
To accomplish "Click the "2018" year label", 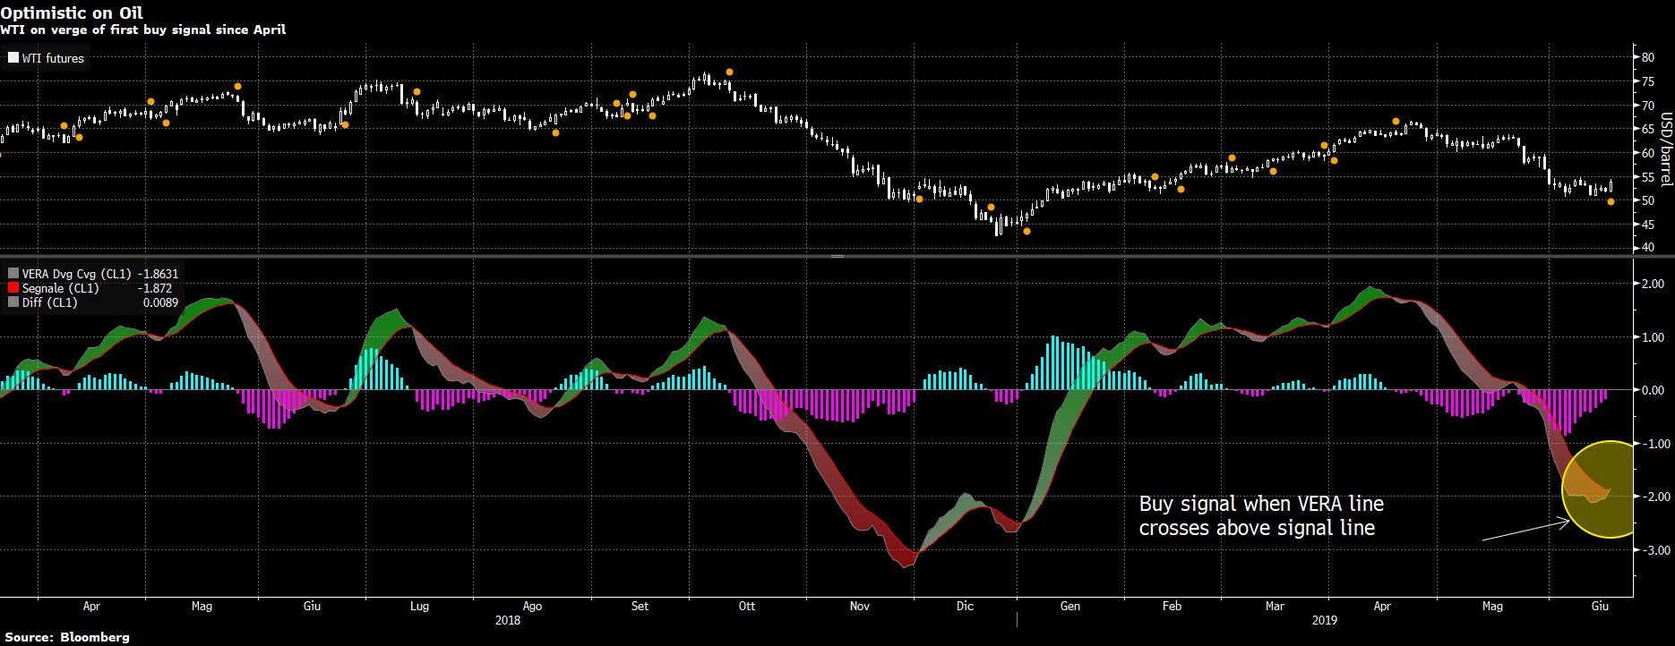I will (x=508, y=620).
